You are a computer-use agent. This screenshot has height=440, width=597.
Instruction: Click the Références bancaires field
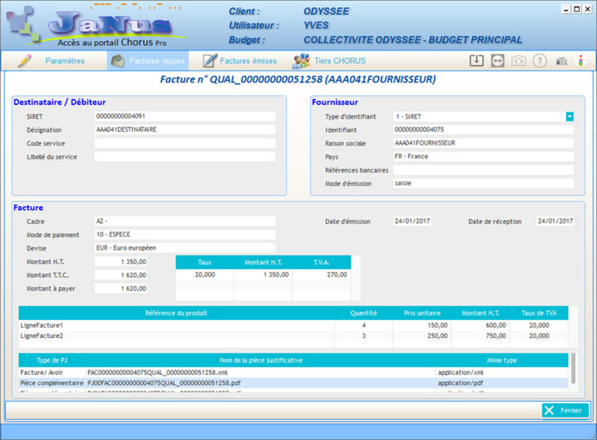coord(483,170)
